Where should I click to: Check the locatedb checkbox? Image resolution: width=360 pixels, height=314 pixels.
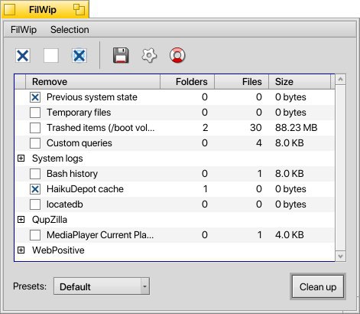[35, 204]
